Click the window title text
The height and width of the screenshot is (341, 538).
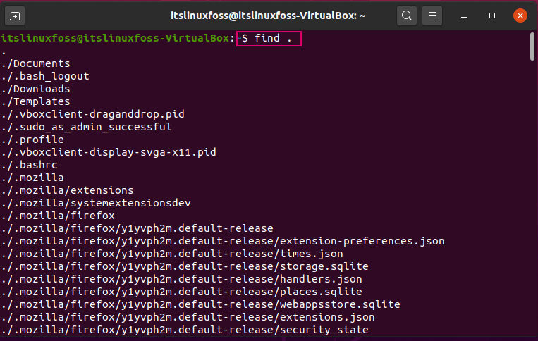pos(268,15)
